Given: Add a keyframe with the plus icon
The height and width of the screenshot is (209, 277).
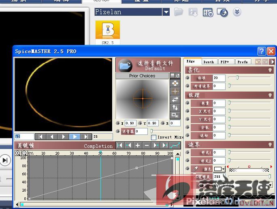Looking at the screenshot, I should [x=138, y=145].
